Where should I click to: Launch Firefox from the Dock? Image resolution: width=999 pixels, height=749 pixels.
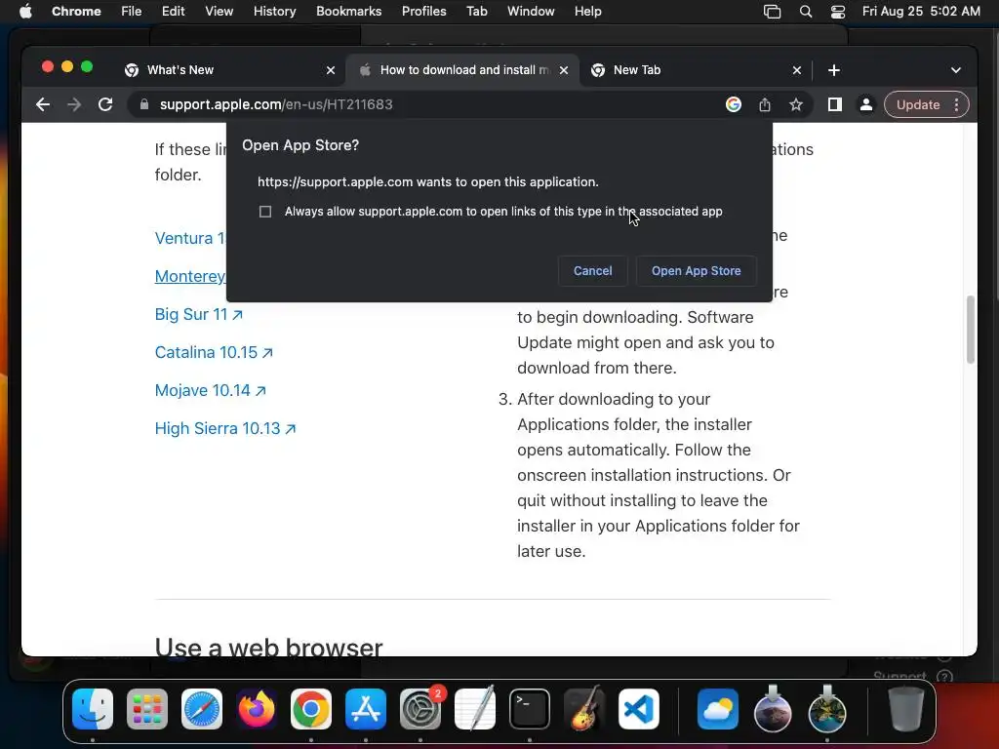(x=257, y=709)
